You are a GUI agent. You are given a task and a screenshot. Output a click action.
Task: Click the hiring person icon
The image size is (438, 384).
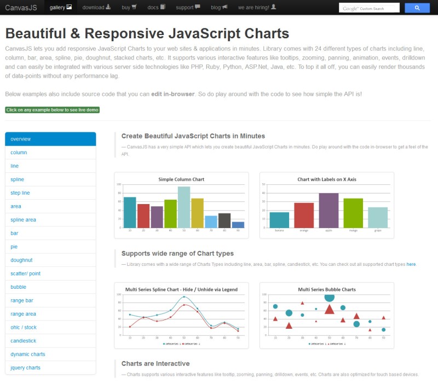(x=273, y=7)
